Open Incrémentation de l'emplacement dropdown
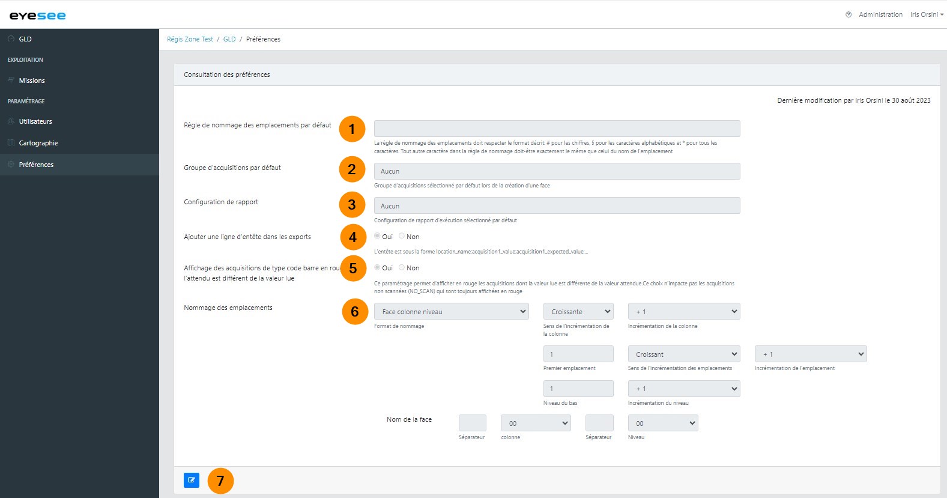 [x=811, y=354]
